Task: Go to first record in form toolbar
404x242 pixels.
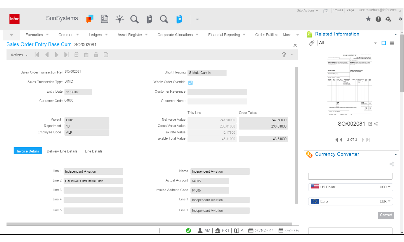Action: (37, 55)
